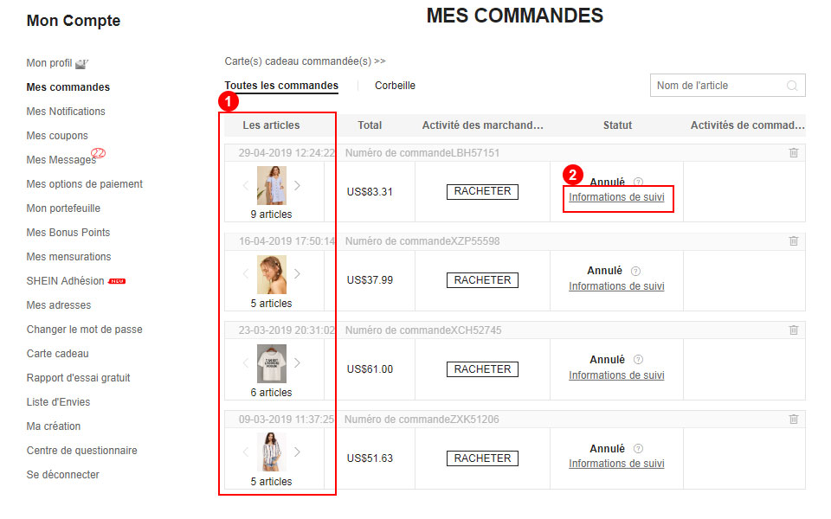
Task: Click help icon next to second Annulé
Action: pyautogui.click(x=636, y=271)
